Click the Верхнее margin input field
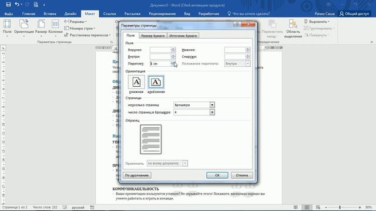Screen dimensions: 376x211 click(x=160, y=50)
